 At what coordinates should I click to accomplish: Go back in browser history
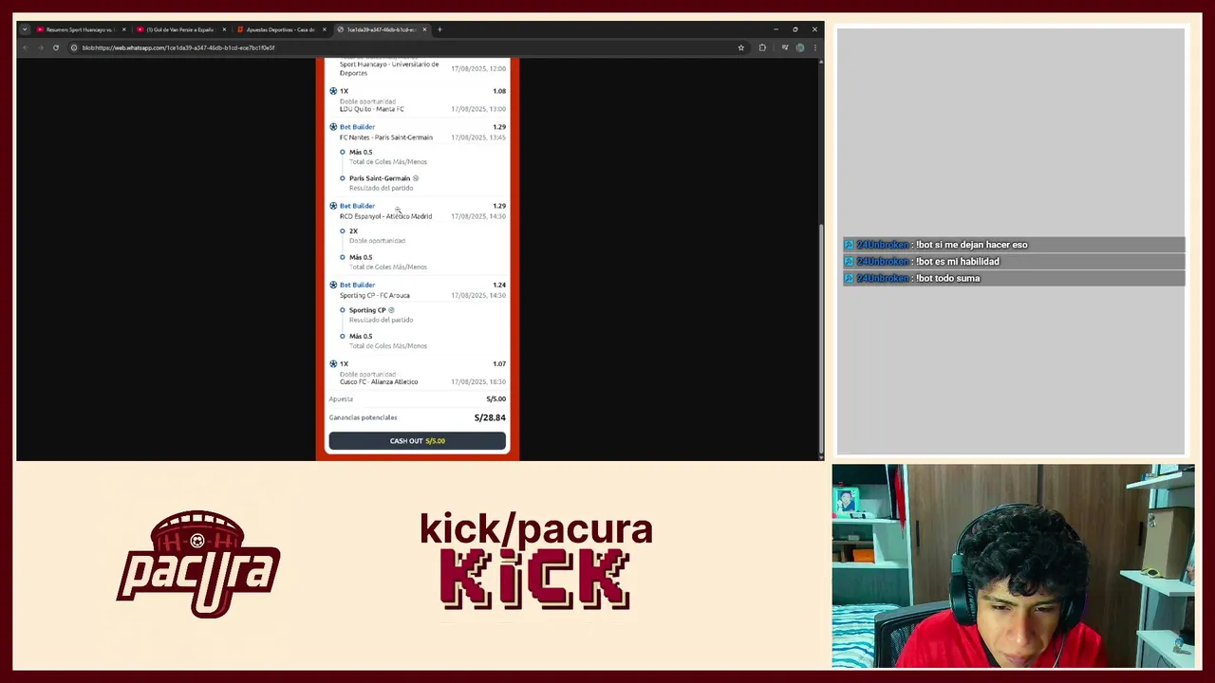coord(26,47)
